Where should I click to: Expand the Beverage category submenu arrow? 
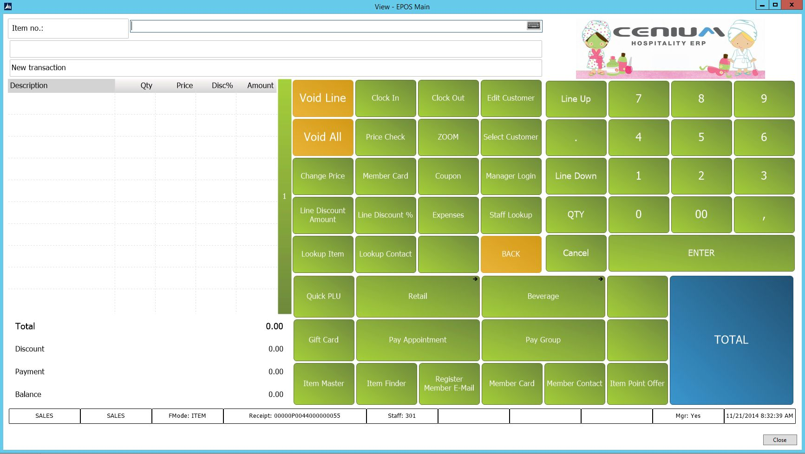[601, 279]
